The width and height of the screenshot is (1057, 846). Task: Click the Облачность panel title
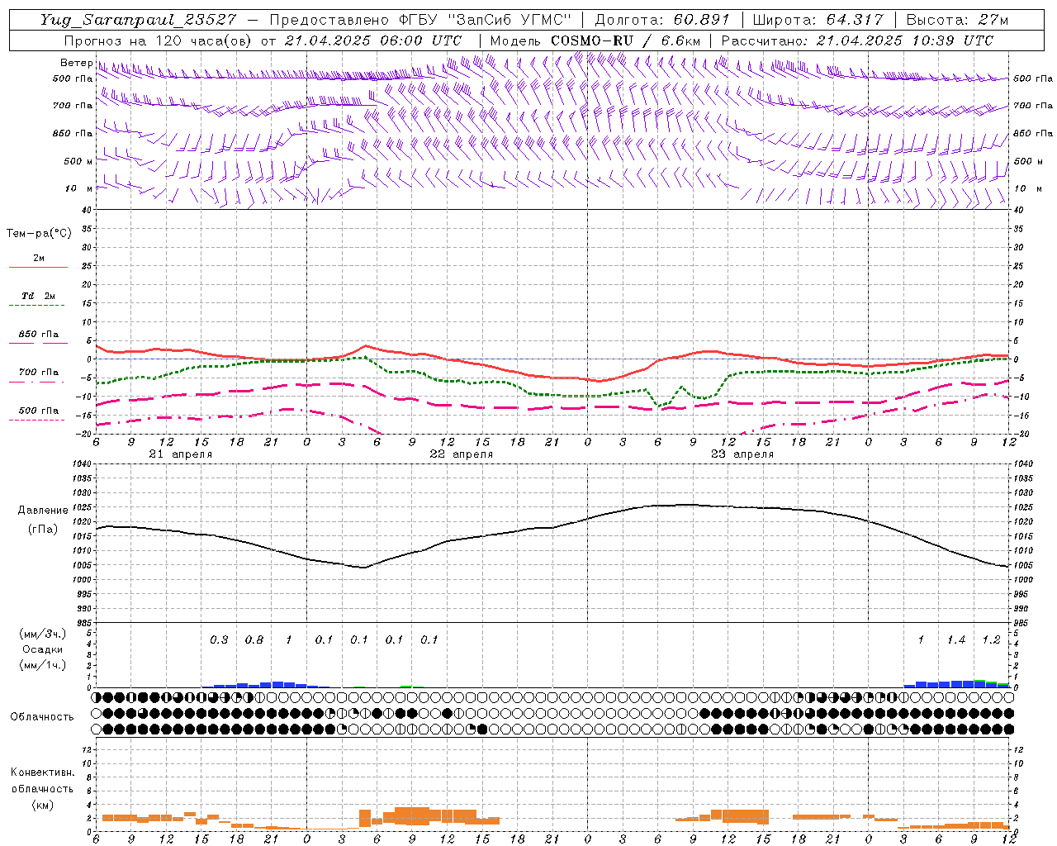pyautogui.click(x=42, y=717)
